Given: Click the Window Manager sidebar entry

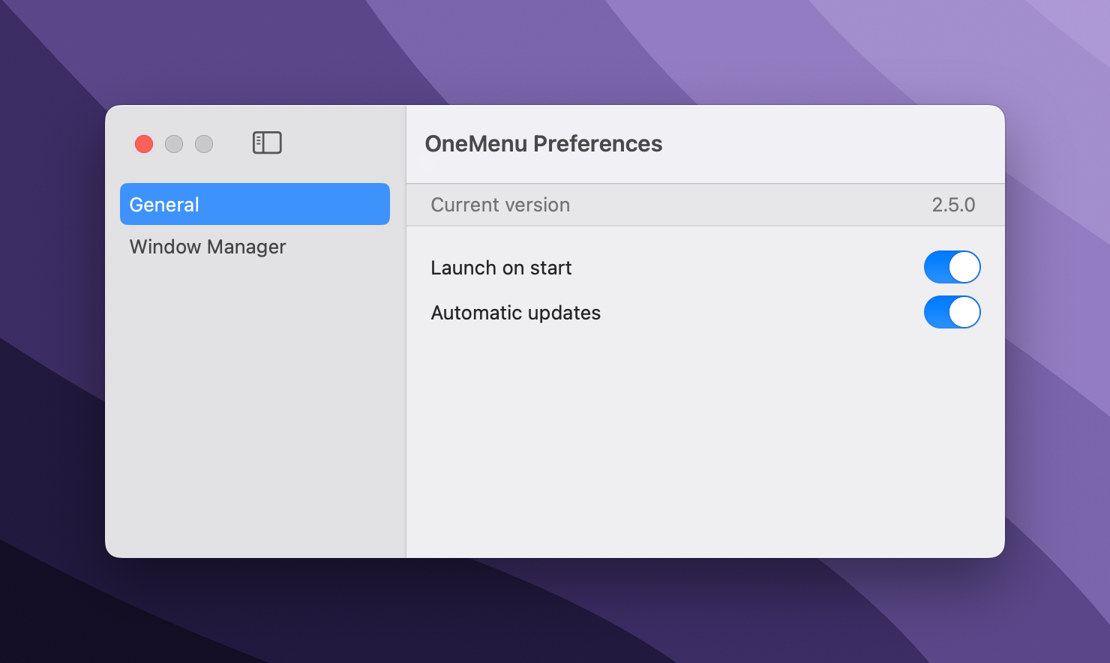Looking at the screenshot, I should coord(208,247).
